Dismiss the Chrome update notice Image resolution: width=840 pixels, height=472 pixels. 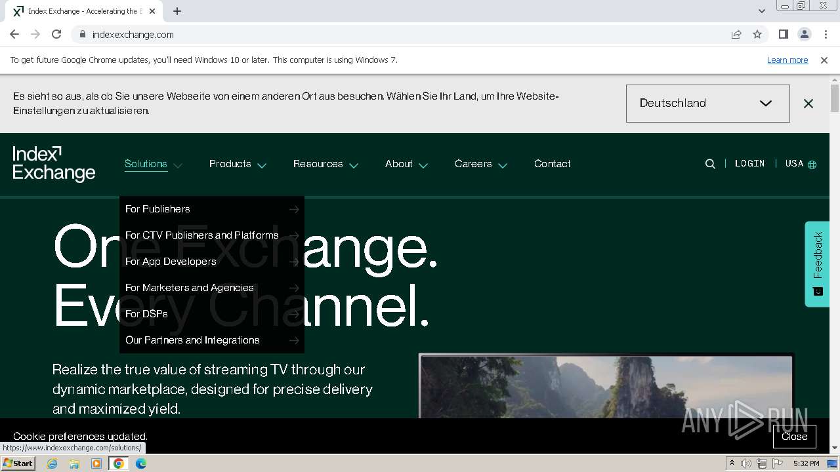824,60
